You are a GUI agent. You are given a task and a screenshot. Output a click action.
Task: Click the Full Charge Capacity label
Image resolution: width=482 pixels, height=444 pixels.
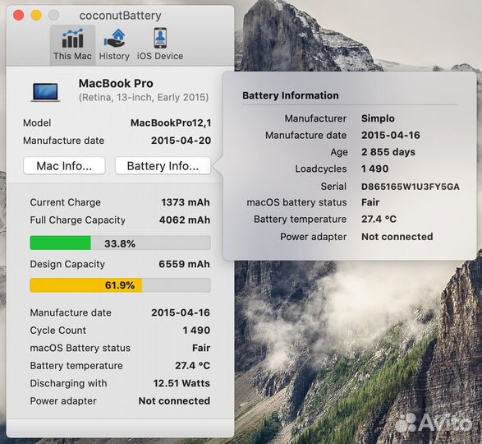(x=78, y=220)
